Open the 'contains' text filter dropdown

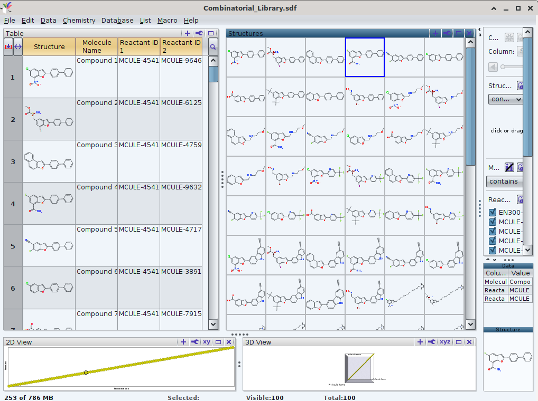(504, 182)
